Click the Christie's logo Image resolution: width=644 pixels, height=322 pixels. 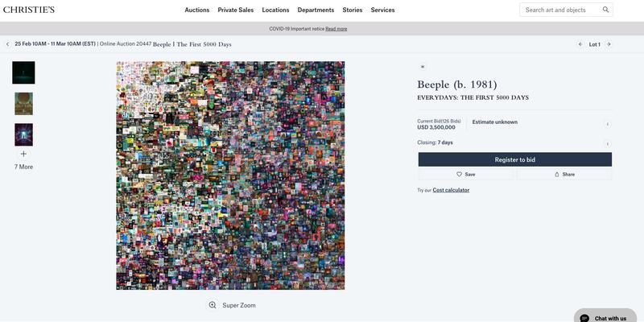coord(29,10)
